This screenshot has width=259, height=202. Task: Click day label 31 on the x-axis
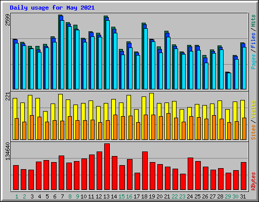243,196
